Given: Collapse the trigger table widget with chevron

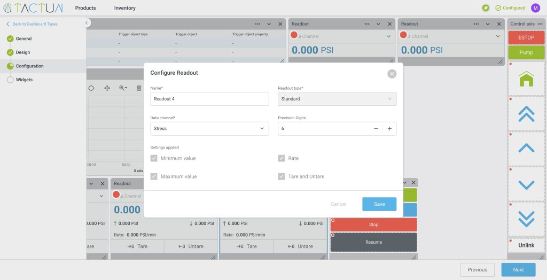Looking at the screenshot, I should pyautogui.click(x=269, y=24).
